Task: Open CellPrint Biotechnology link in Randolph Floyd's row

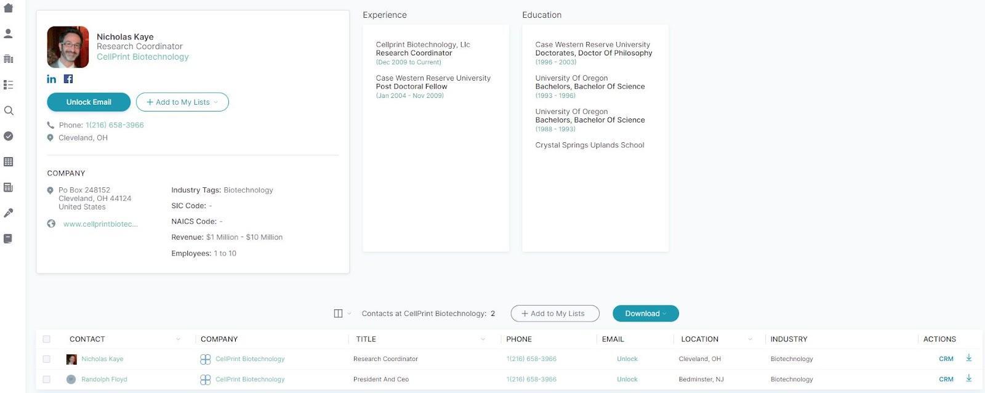Action: (x=250, y=379)
